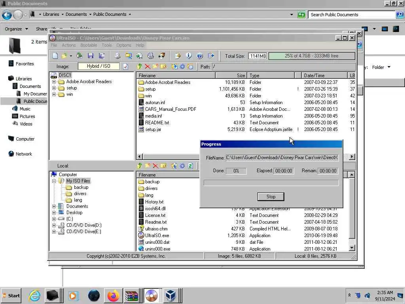Screen dimensions: 405x304
Task: Open the Actions menu
Action: click(69, 45)
